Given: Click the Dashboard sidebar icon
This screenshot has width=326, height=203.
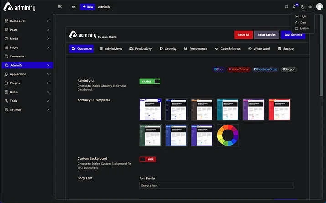Looking at the screenshot, I should pyautogui.click(x=6, y=21).
